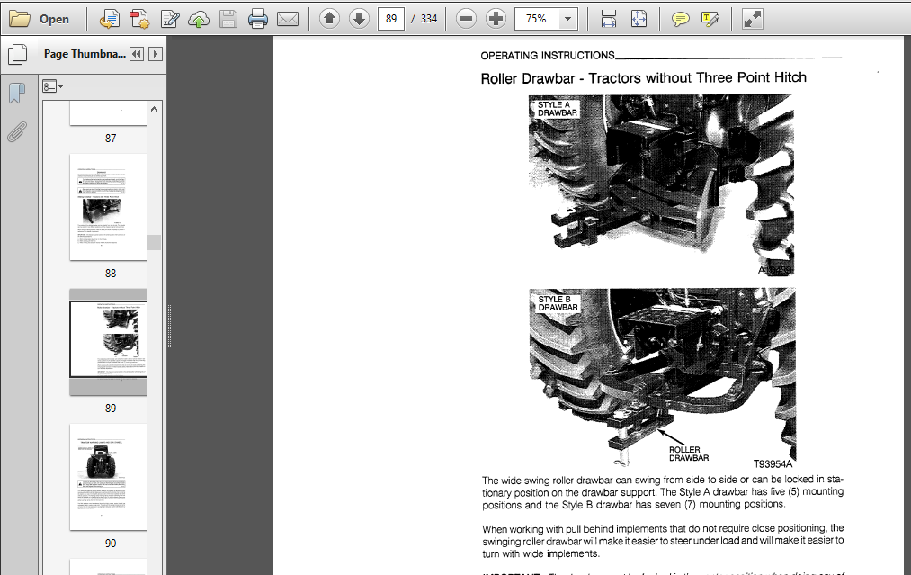This screenshot has width=911, height=575.
Task: Click the Save floppy disk icon
Action: coord(228,19)
